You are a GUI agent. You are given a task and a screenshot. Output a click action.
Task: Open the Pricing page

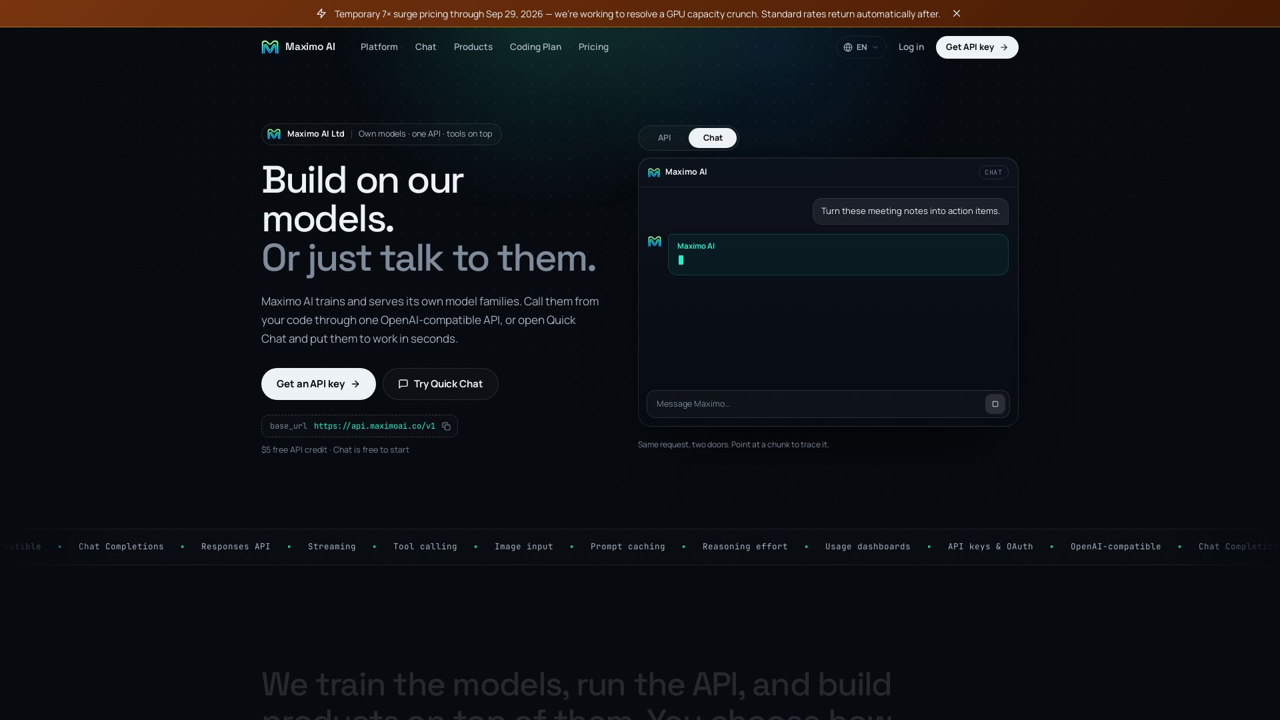[593, 47]
